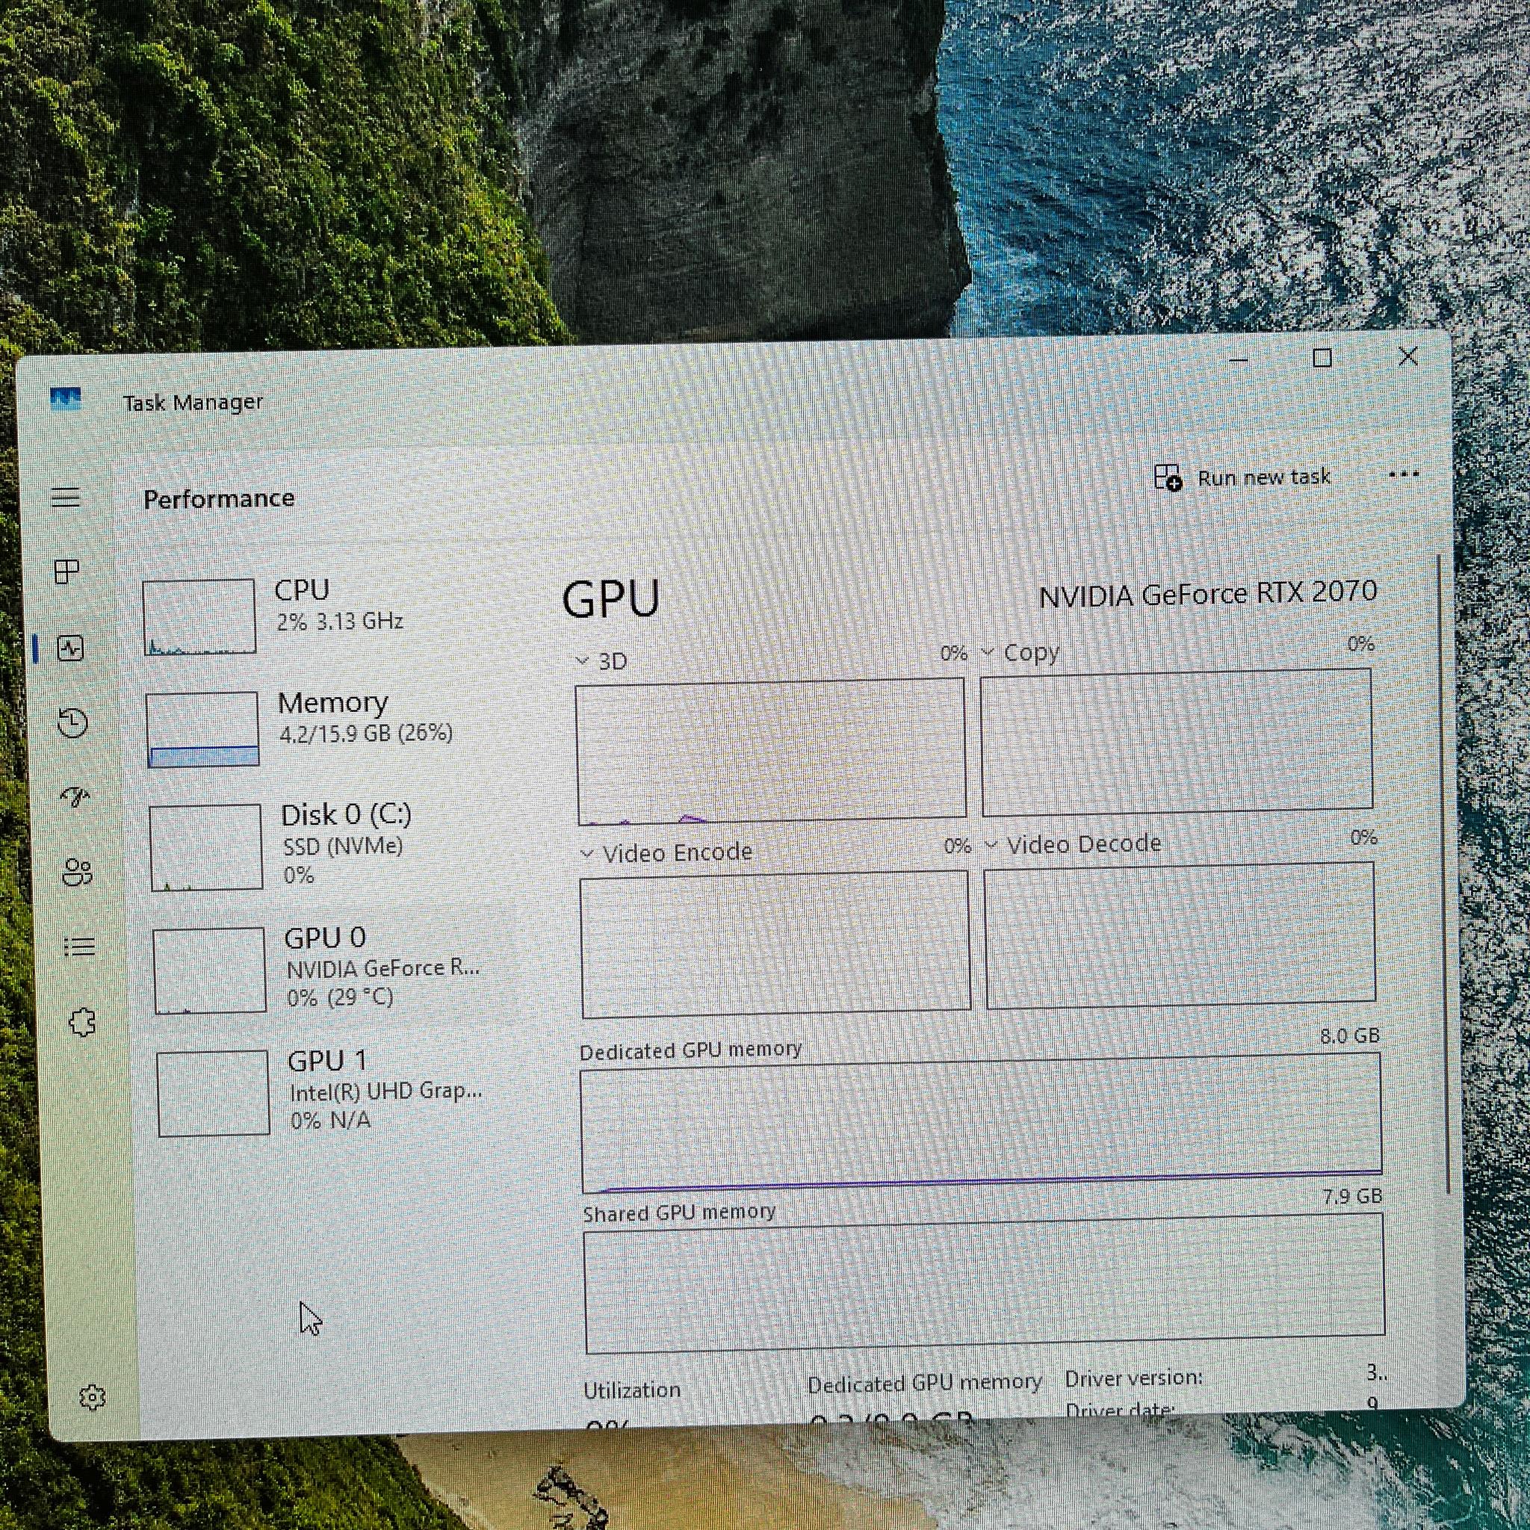
Task: Select the Performance page icon in sidebar
Action: pos(70,648)
